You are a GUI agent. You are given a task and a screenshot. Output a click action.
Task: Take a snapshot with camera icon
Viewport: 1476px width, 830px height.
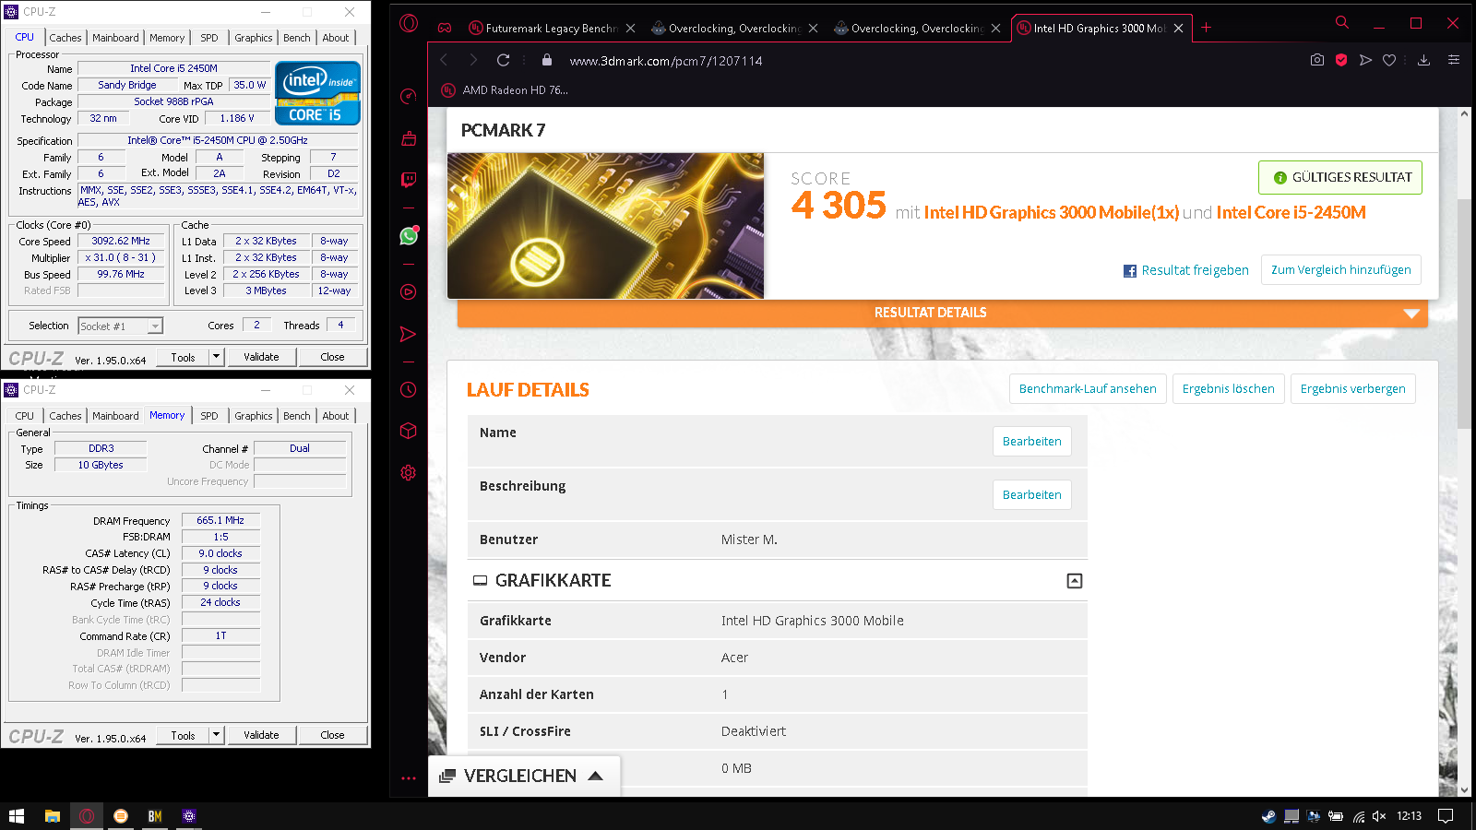pyautogui.click(x=1317, y=60)
